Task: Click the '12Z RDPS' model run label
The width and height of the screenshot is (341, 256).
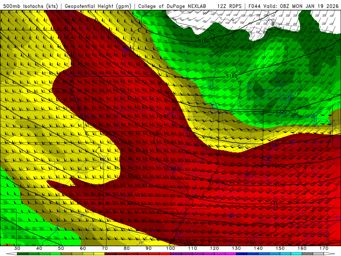Action: pyautogui.click(x=229, y=6)
